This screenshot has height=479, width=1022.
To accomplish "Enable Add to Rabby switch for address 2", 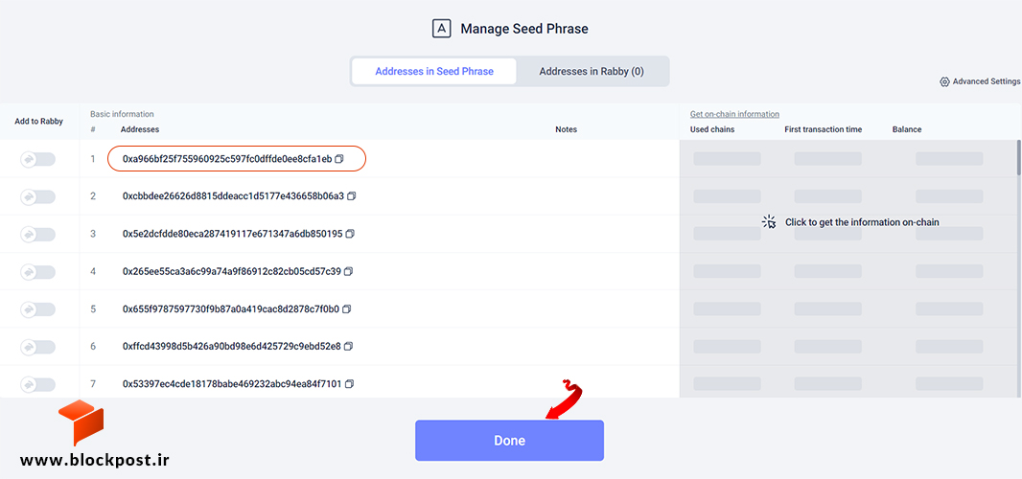I will 37,196.
